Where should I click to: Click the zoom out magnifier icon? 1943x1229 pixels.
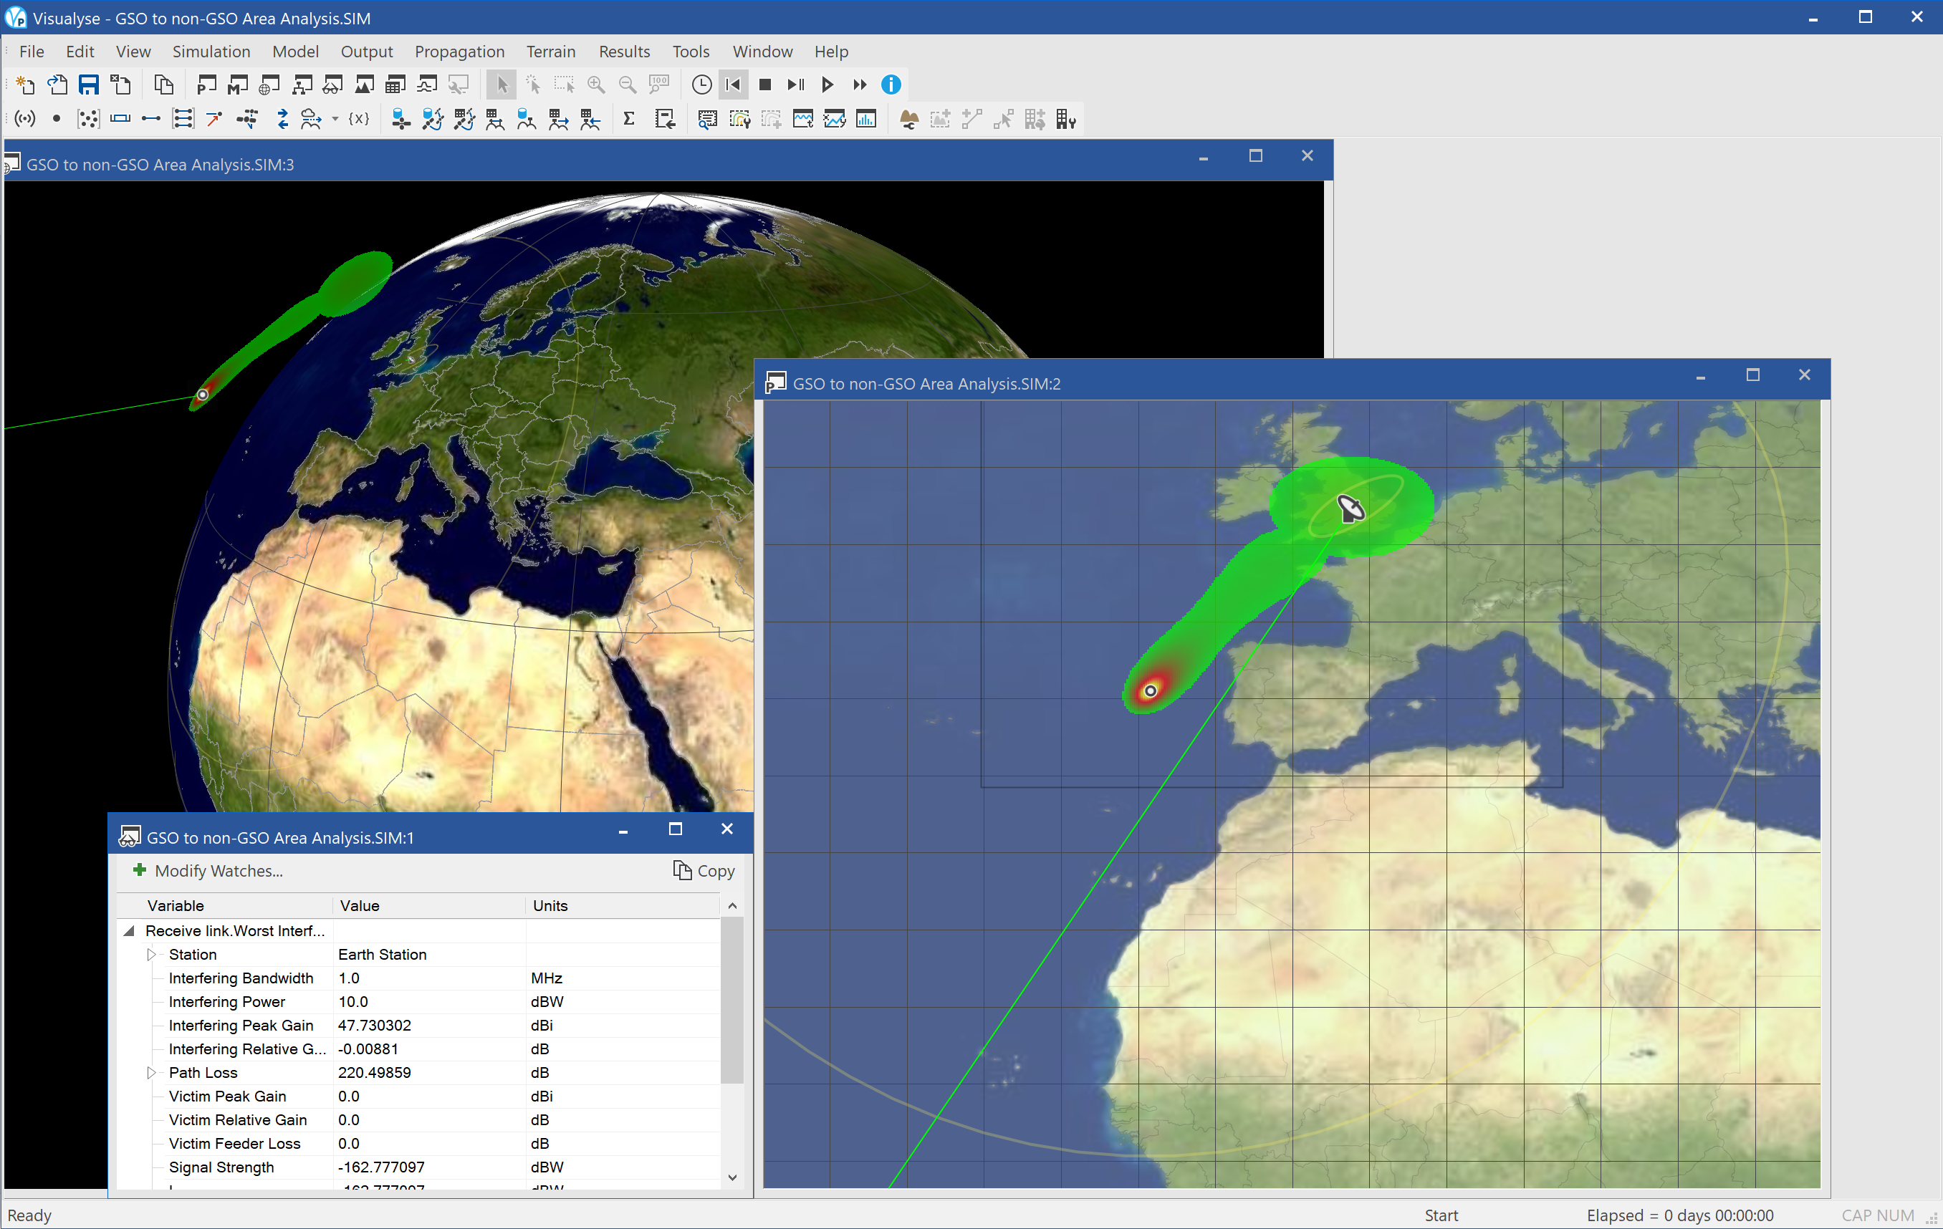click(x=627, y=85)
